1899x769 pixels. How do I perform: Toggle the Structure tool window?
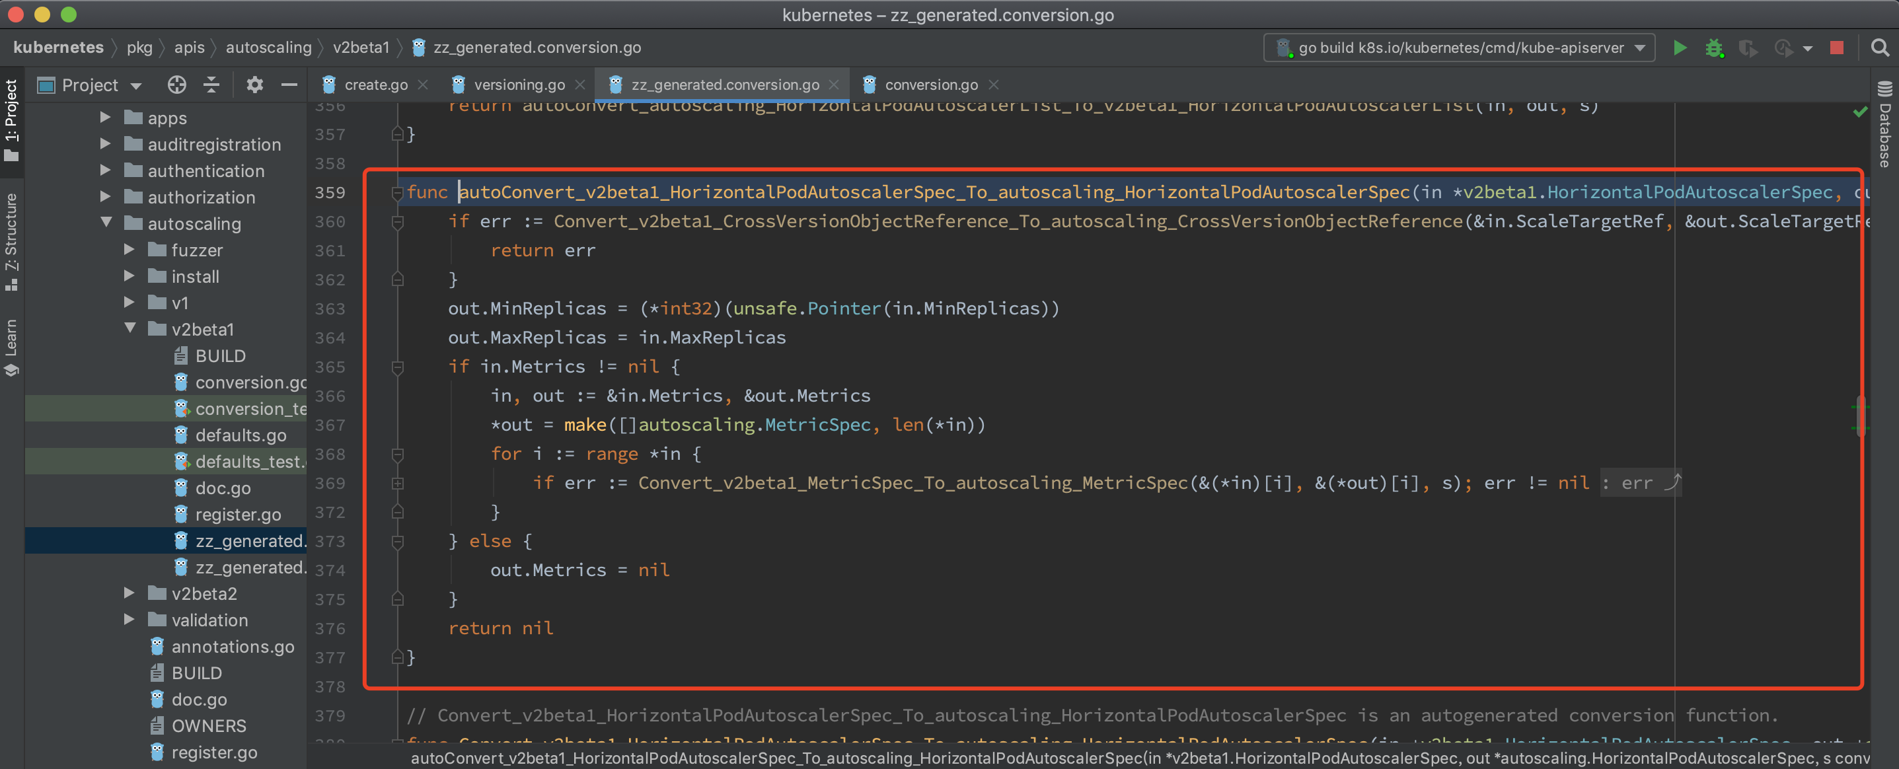tap(11, 240)
